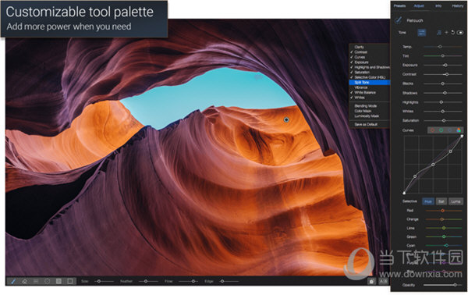Click the brush cursor marker on the photo
This screenshot has width=468, height=295.
pos(286,119)
